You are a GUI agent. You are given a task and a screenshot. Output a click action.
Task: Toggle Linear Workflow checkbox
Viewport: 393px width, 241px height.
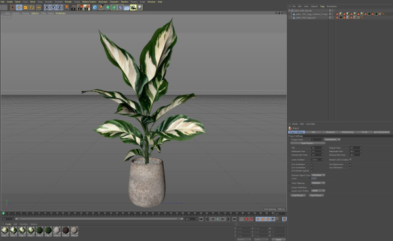(312, 187)
